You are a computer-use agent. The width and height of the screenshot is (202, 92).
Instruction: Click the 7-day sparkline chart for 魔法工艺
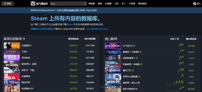click(x=181, y=70)
